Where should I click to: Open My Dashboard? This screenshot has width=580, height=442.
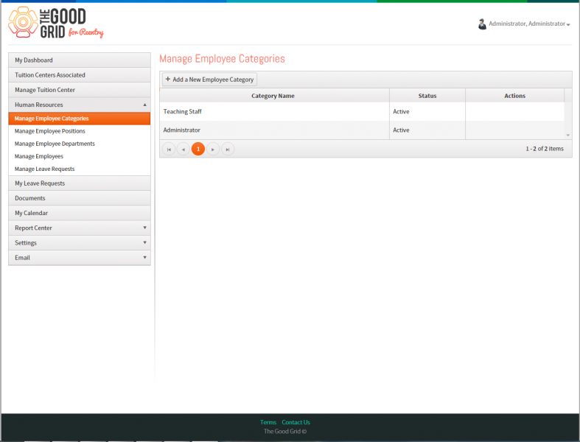pos(79,60)
